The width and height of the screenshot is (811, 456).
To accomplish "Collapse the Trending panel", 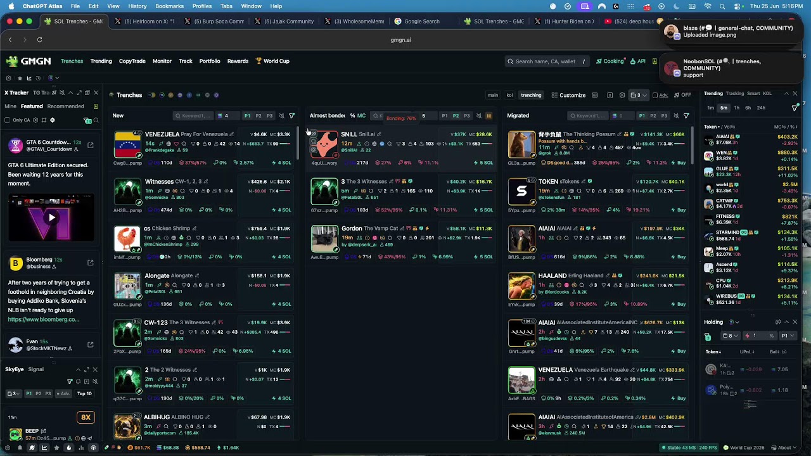I will (x=786, y=93).
